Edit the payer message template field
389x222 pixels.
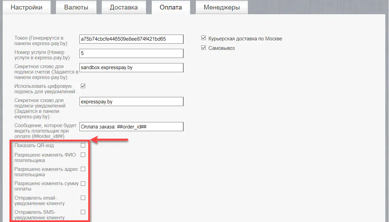point(131,126)
